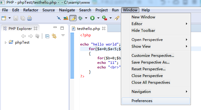Click the Search flashlight toolbar icon
The height and width of the screenshot is (110, 201).
(117, 18)
